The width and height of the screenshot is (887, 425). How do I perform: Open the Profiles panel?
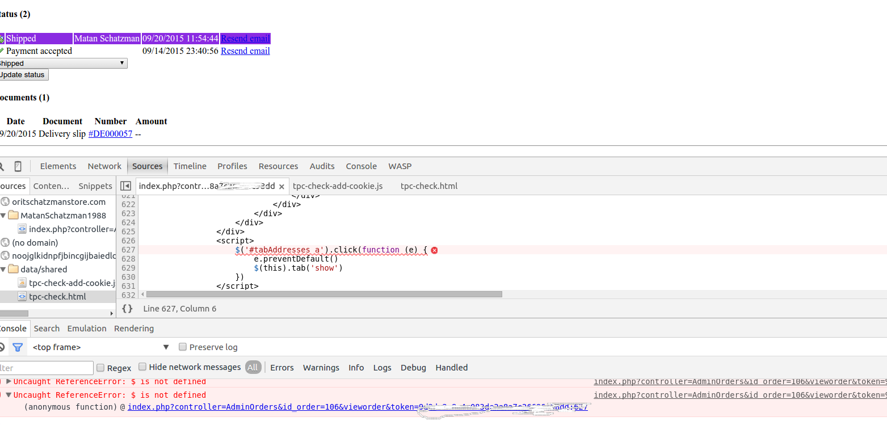click(x=232, y=166)
